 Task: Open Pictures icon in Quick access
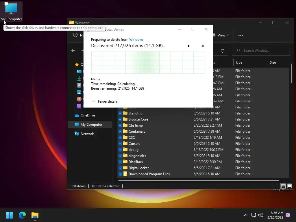coord(79,92)
